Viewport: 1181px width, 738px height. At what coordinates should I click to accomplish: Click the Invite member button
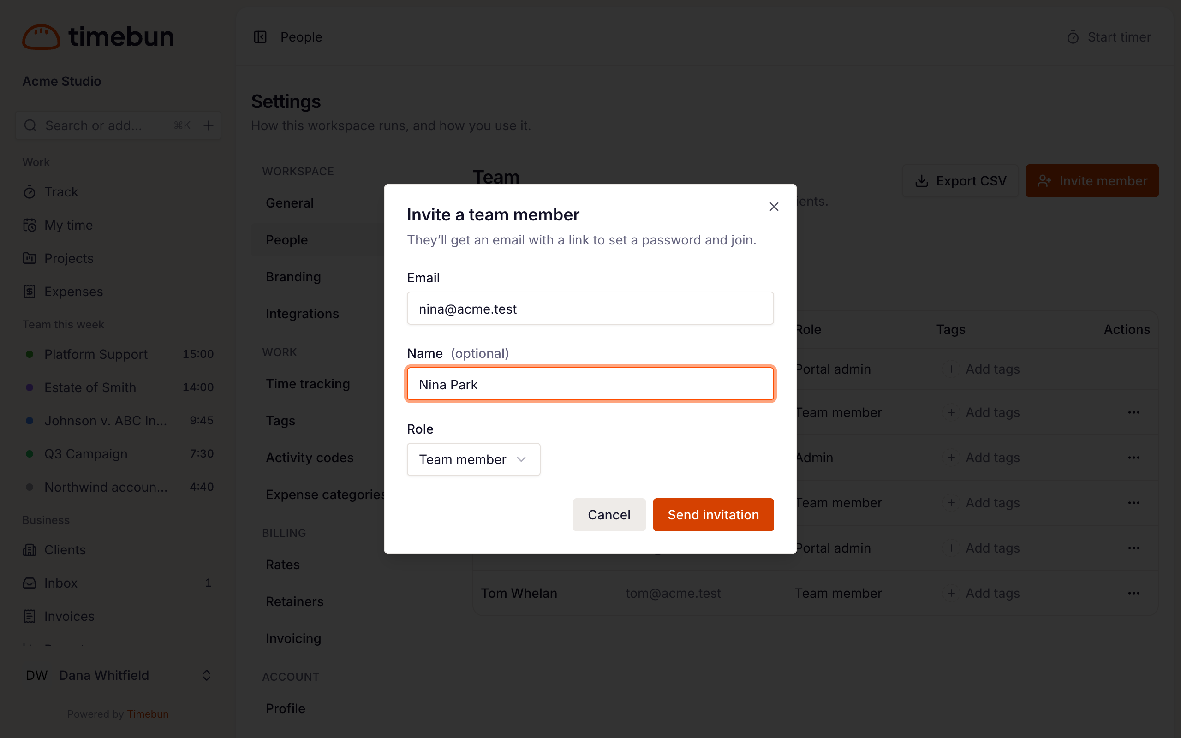[1092, 181]
